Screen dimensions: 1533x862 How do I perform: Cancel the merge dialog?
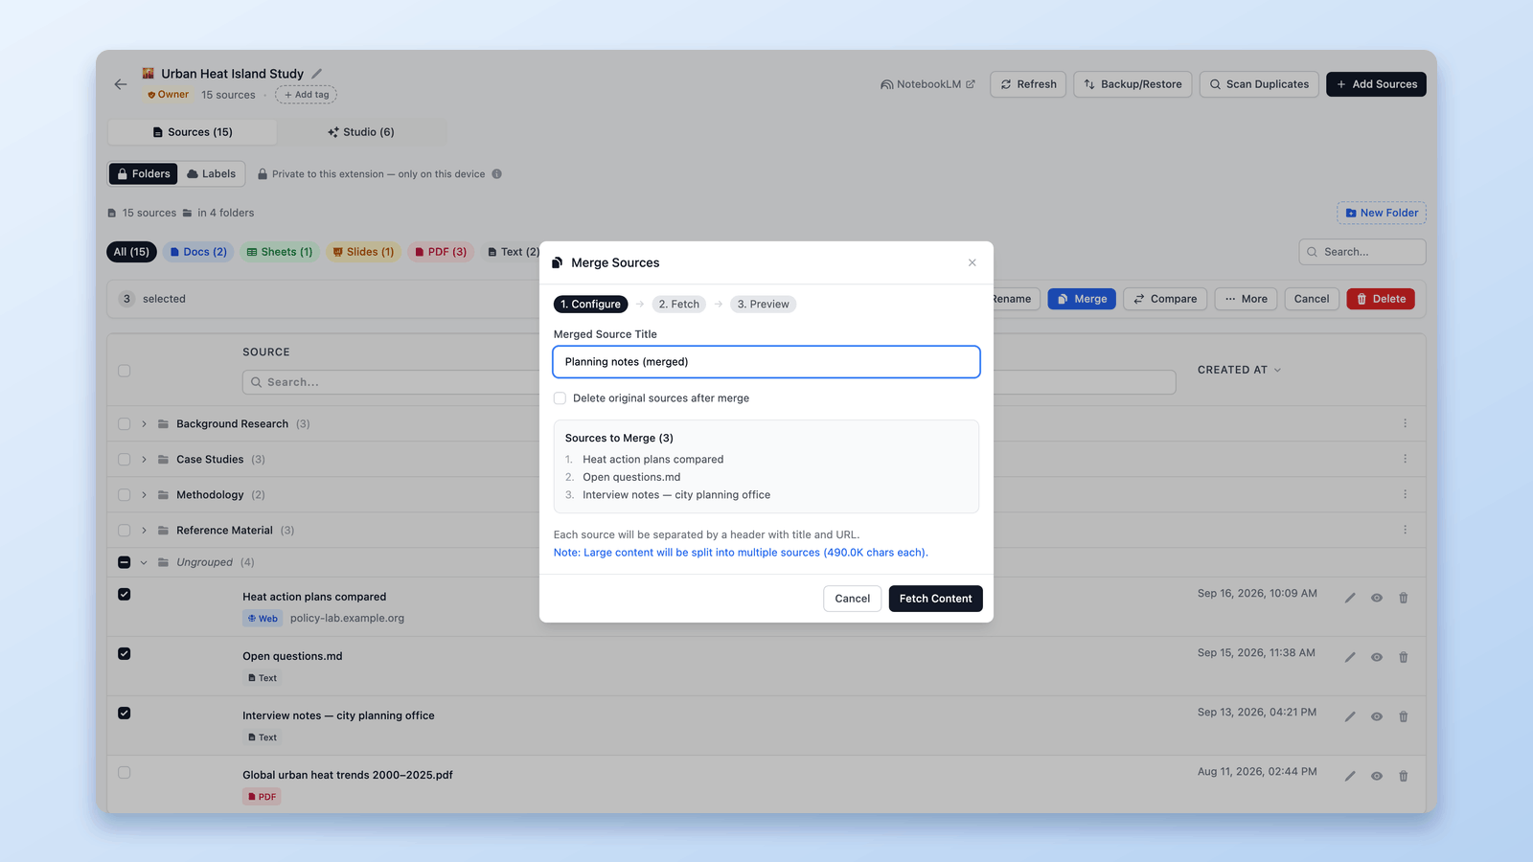click(x=852, y=599)
